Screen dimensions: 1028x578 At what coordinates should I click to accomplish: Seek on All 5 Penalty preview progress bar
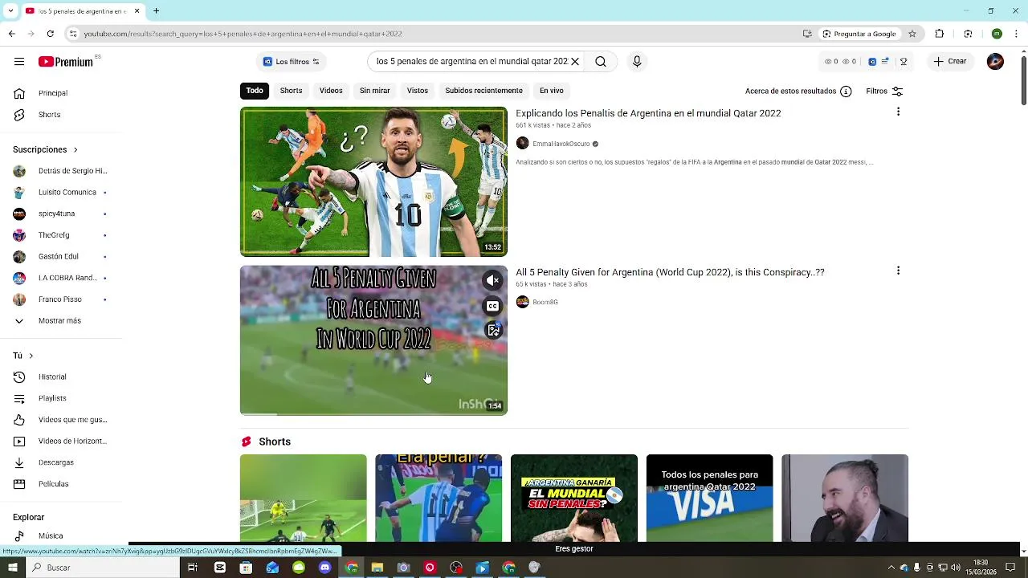point(373,414)
